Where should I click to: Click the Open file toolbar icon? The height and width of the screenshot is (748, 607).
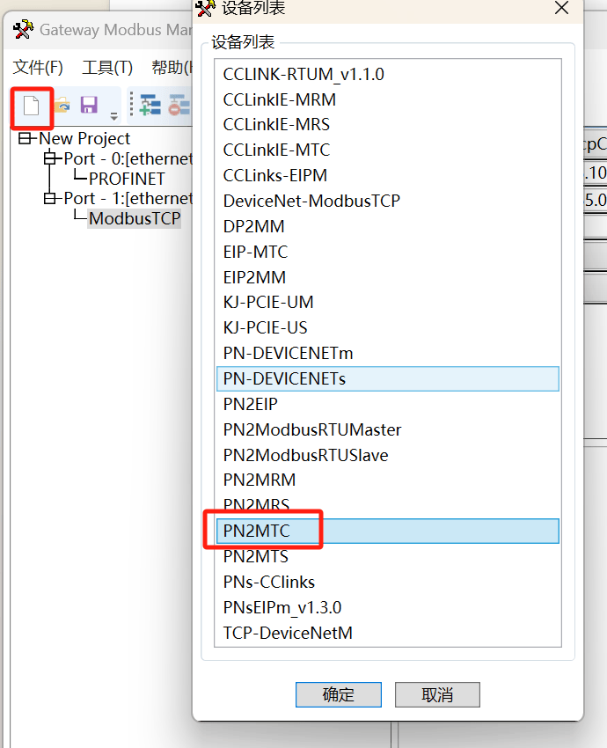click(x=62, y=105)
